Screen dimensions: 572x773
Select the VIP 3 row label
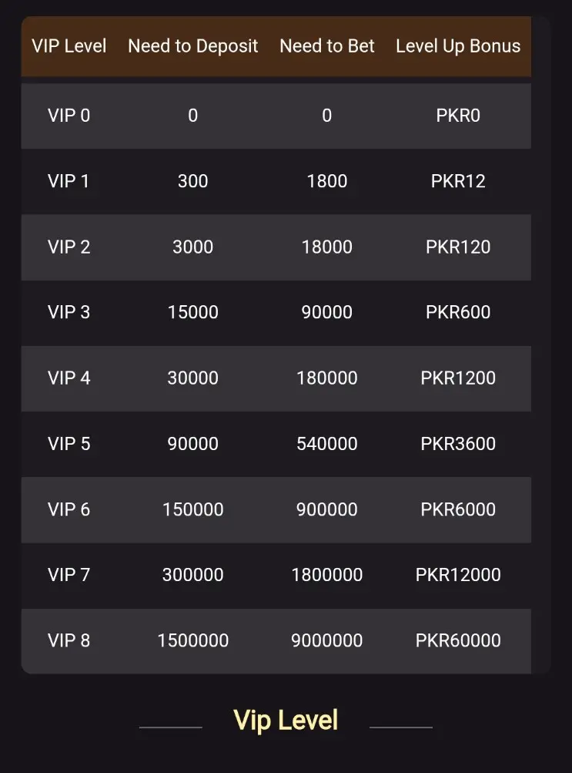click(69, 312)
